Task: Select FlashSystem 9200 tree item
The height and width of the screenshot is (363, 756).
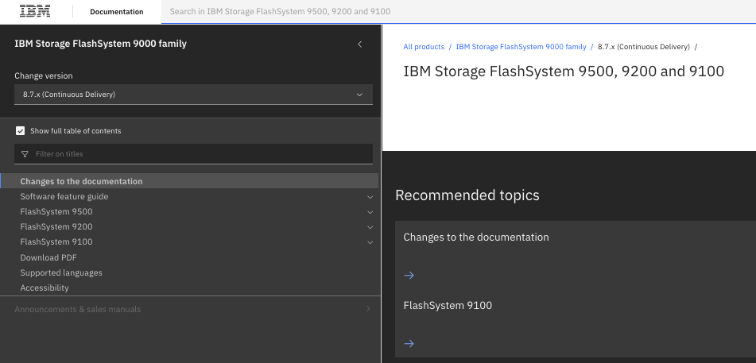Action: coord(56,226)
